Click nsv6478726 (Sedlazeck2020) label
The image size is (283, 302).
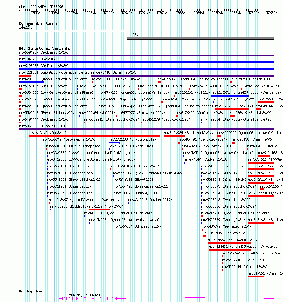pos(213,86)
